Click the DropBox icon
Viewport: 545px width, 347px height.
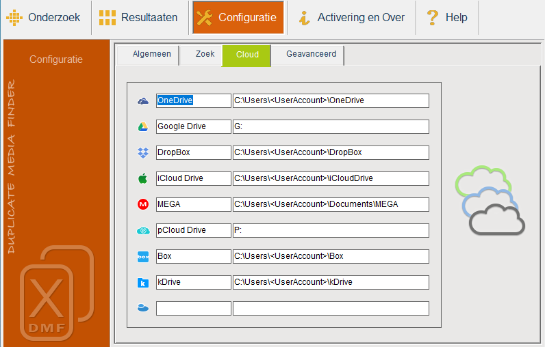pyautogui.click(x=143, y=153)
